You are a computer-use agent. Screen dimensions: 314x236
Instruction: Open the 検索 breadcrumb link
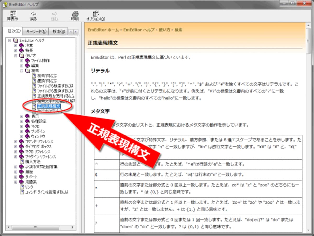pyautogui.click(x=178, y=30)
